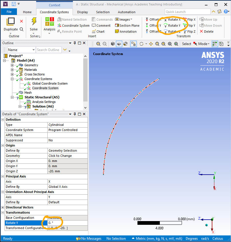Go to next view with the forward magnifier
This screenshot has height=242, width=231.
105,44
